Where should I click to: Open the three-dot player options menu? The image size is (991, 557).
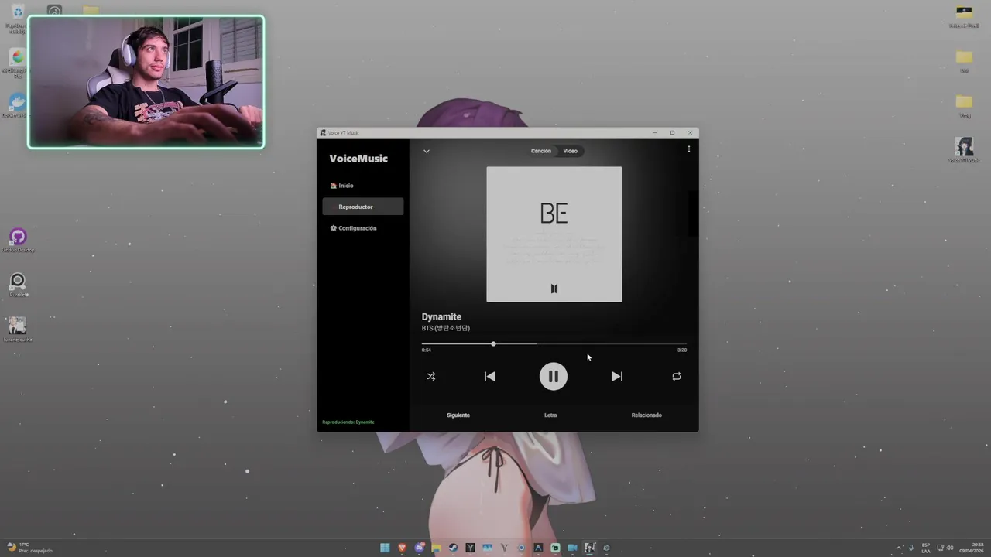coord(688,149)
